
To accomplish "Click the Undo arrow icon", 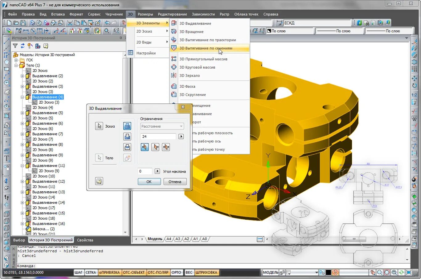I will 107,23.
